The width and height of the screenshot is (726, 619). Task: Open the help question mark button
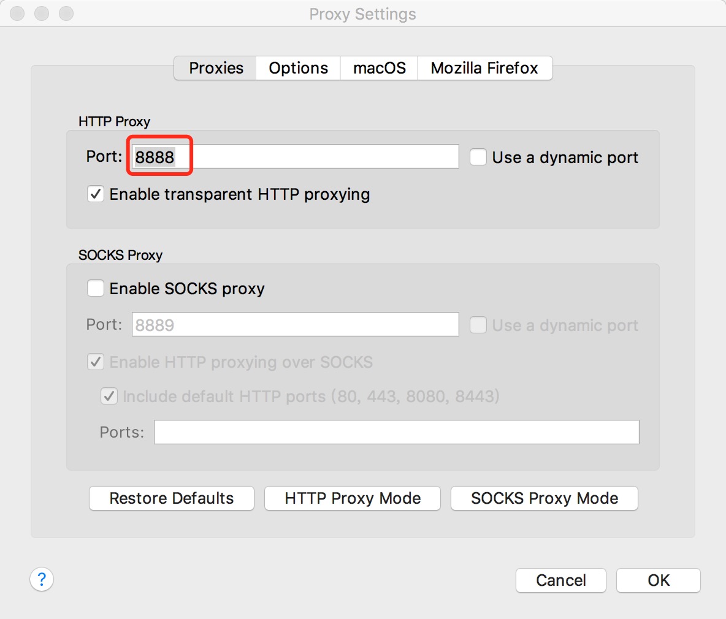pyautogui.click(x=42, y=579)
